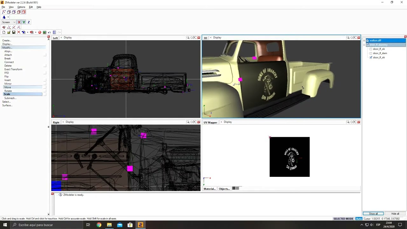Open Chrome from the Windows taskbar
This screenshot has width=407, height=229.
coord(99,225)
